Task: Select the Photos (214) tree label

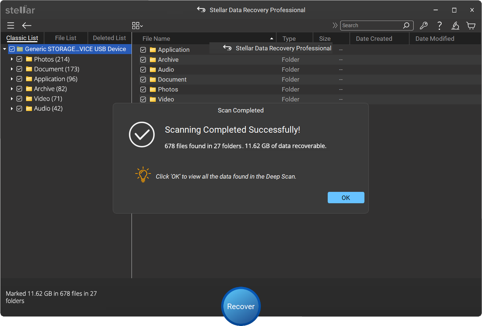Action: coord(52,59)
